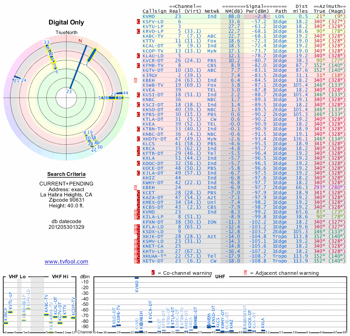Image resolution: width=350 pixels, height=336 pixels.
Task: Click the KCOP-TV bar in the VHF Hi chart
Action: point(73,318)
